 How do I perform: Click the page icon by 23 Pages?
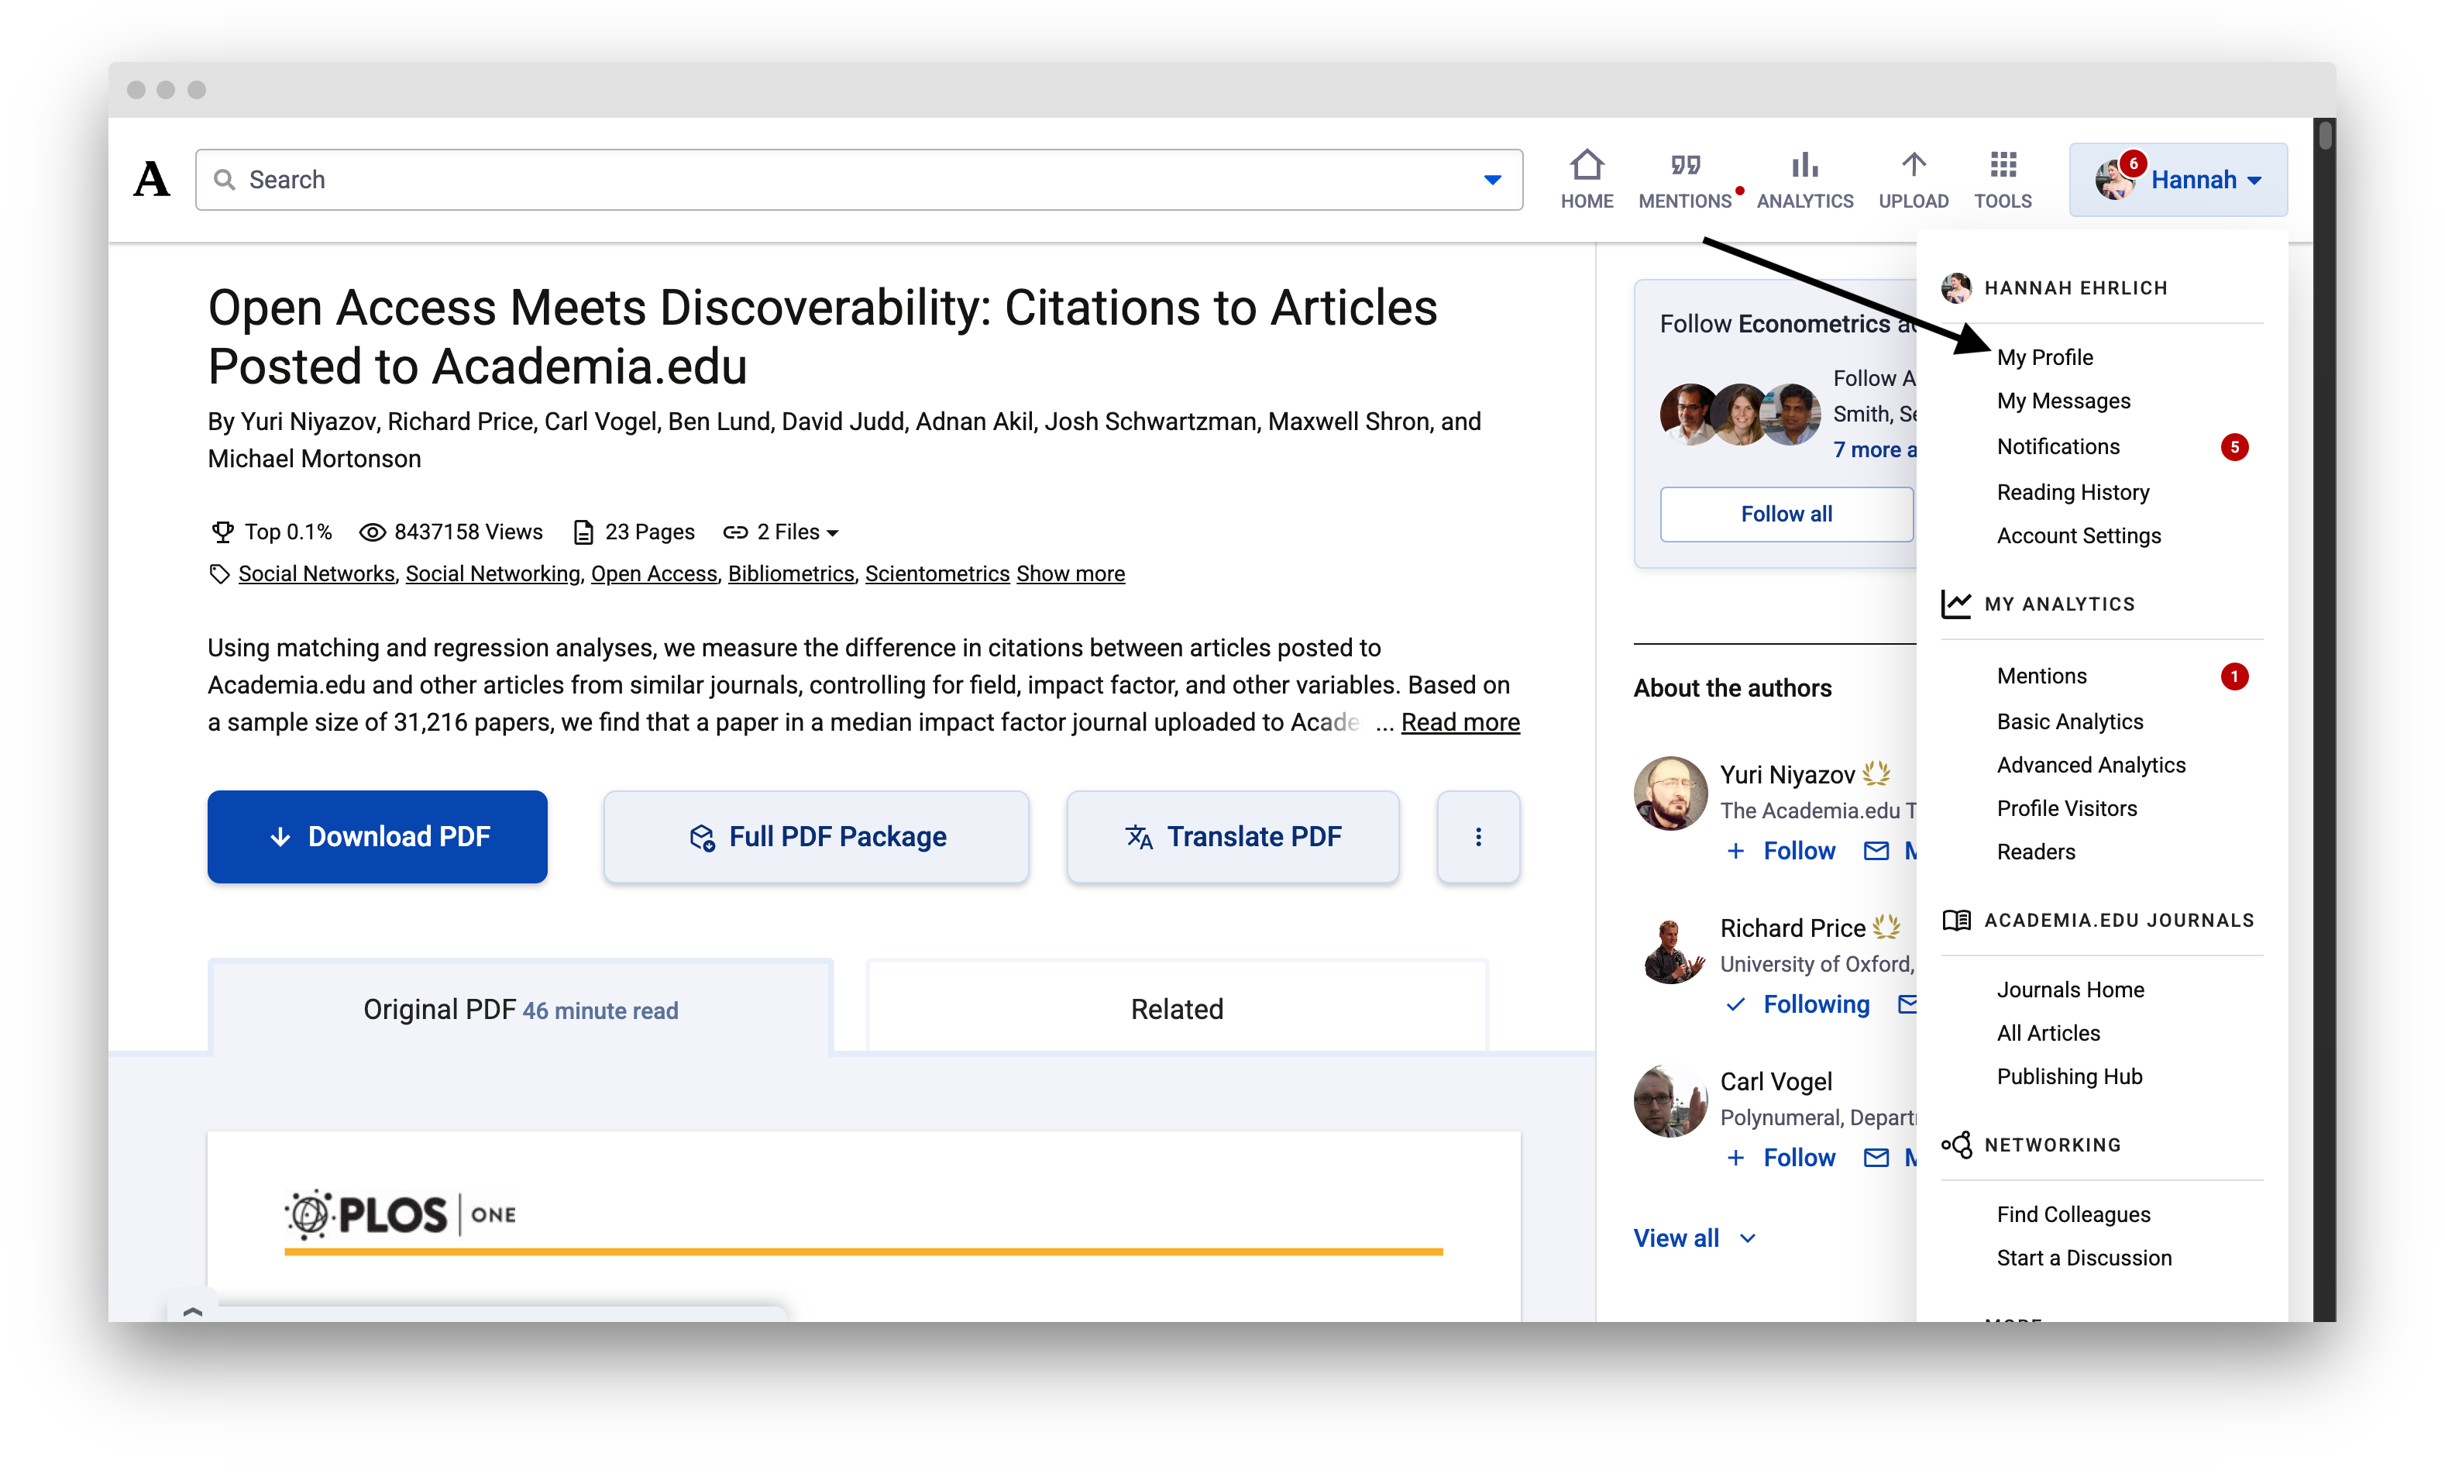pos(583,532)
